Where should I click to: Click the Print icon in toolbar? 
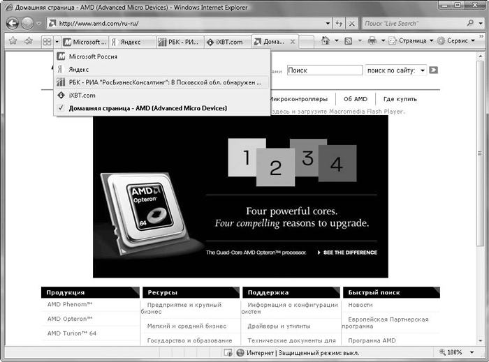[x=372, y=41]
